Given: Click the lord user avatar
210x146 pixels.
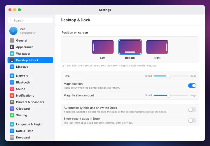Looking at the screenshot, I should tap(13, 31).
